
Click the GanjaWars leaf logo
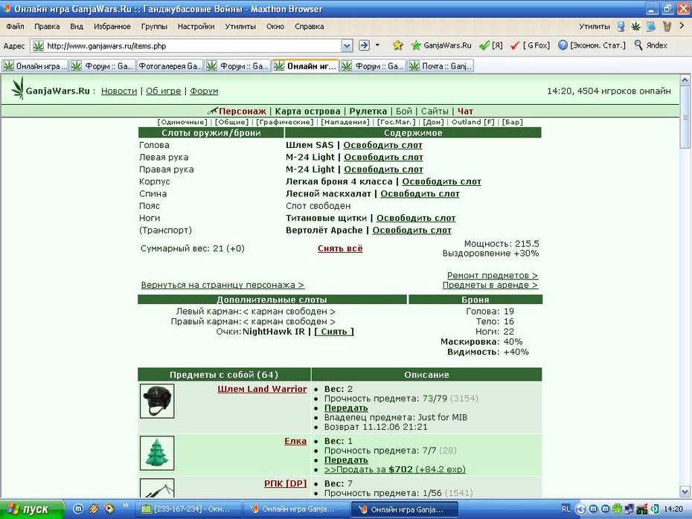click(18, 88)
